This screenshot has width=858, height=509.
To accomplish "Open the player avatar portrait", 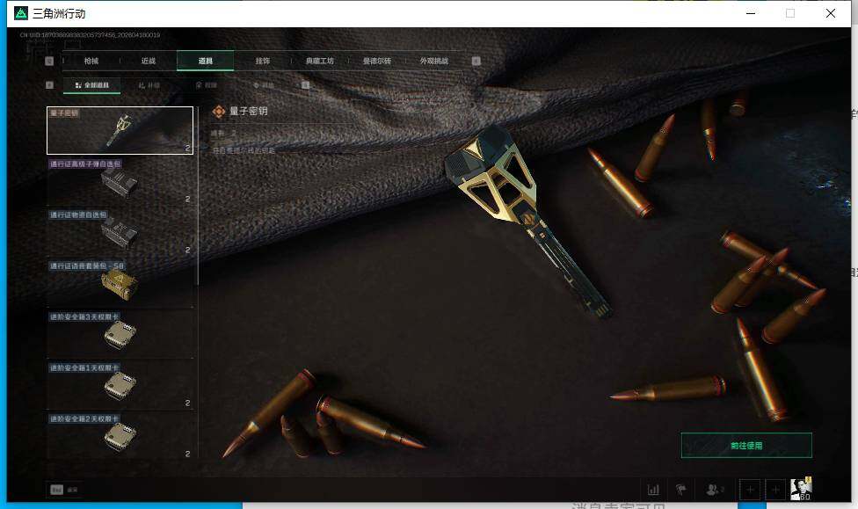I will tap(801, 489).
